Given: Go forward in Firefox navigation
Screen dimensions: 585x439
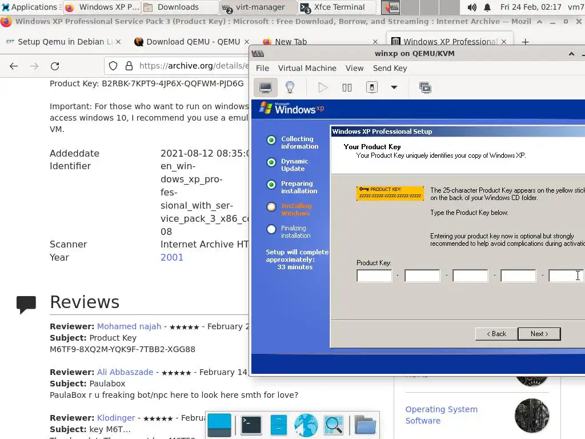Looking at the screenshot, I should (x=34, y=66).
